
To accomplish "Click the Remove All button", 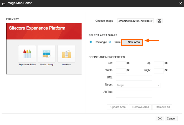I will coord(163,107).
